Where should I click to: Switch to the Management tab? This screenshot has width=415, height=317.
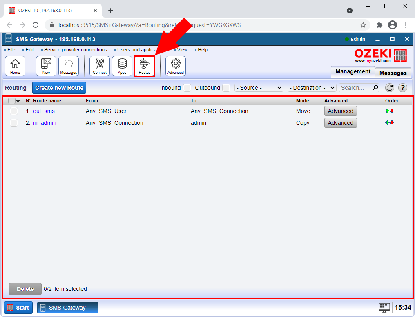[353, 72]
